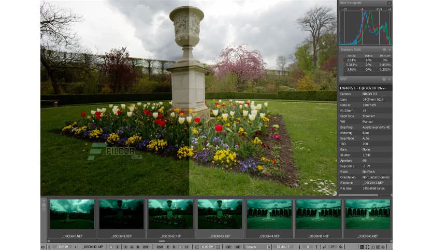Click the 0.00 EV exposure value
Viewport: 433px width, 250px height.
207,247
